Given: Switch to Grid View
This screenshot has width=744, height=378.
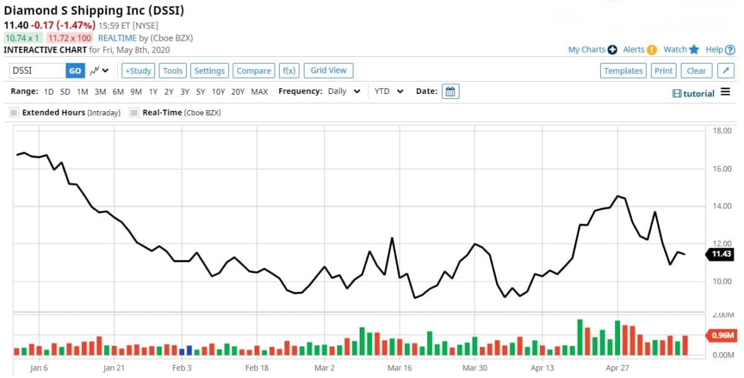Looking at the screenshot, I should [x=328, y=71].
